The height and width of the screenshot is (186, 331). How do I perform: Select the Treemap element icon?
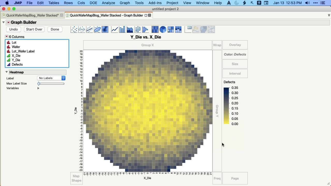[x=171, y=29]
